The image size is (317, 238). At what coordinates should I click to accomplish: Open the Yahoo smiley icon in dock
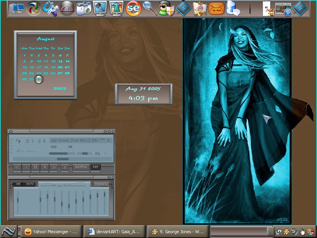(269, 9)
